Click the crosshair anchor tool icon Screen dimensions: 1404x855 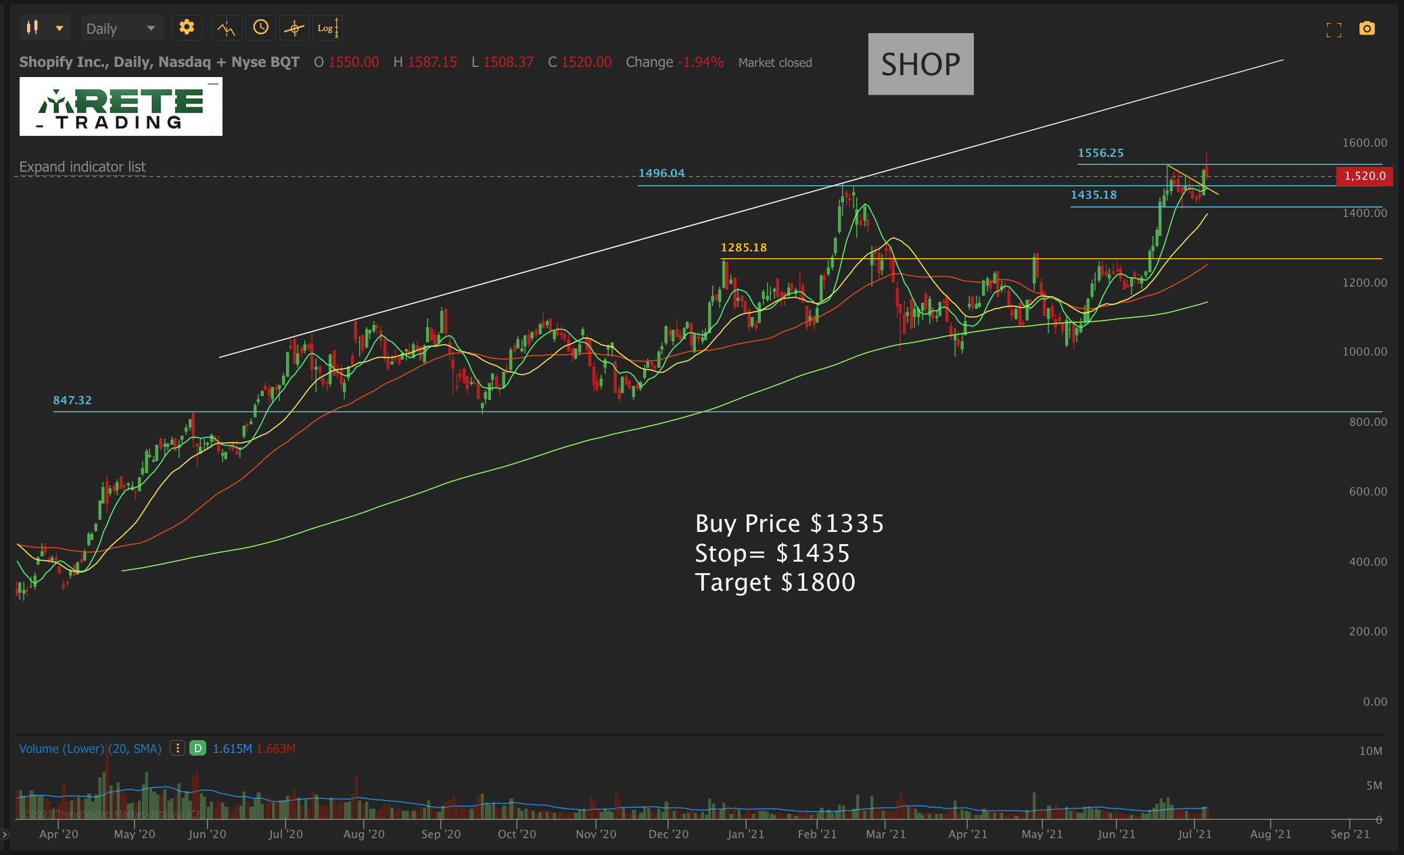294,28
